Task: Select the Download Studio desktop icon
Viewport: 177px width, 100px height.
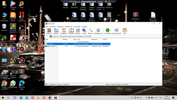Action: 13,6
